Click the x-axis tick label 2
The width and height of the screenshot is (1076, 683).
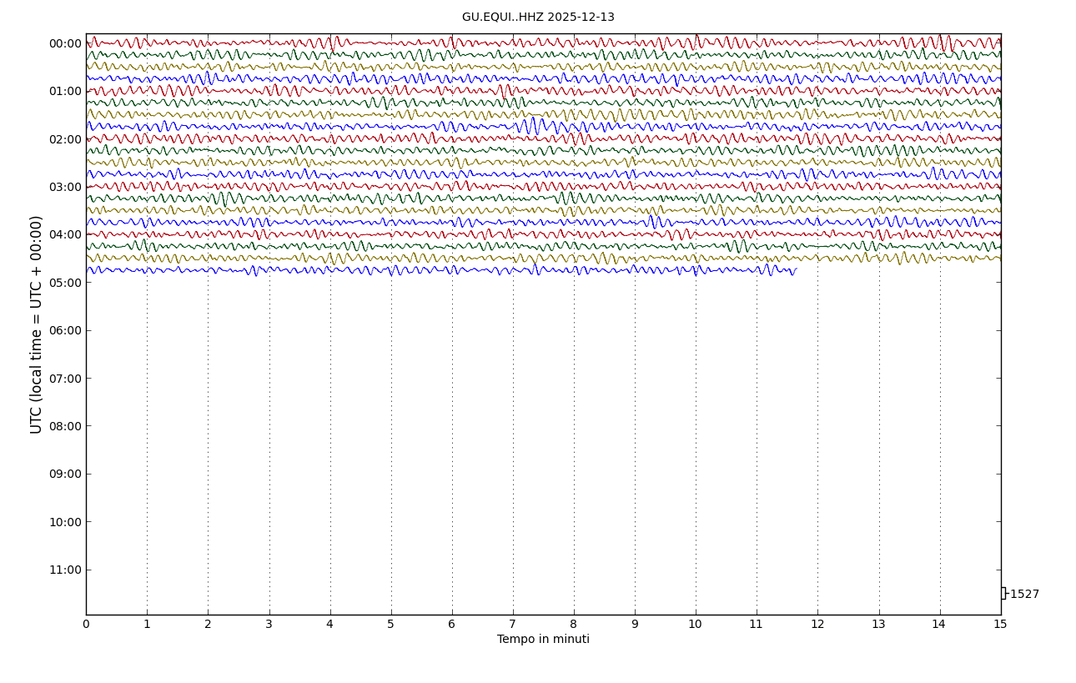coord(208,625)
